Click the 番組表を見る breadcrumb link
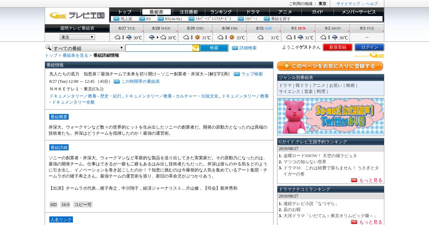Viewport: 429px width, 225px height. click(75, 55)
